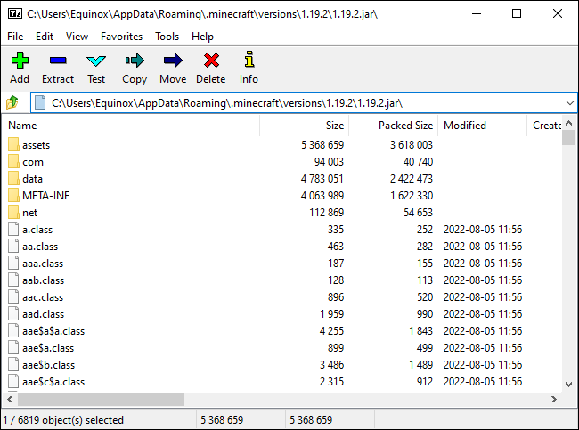Image resolution: width=579 pixels, height=430 pixels.
Task: Click size value 1 959
Action: pyautogui.click(x=331, y=314)
